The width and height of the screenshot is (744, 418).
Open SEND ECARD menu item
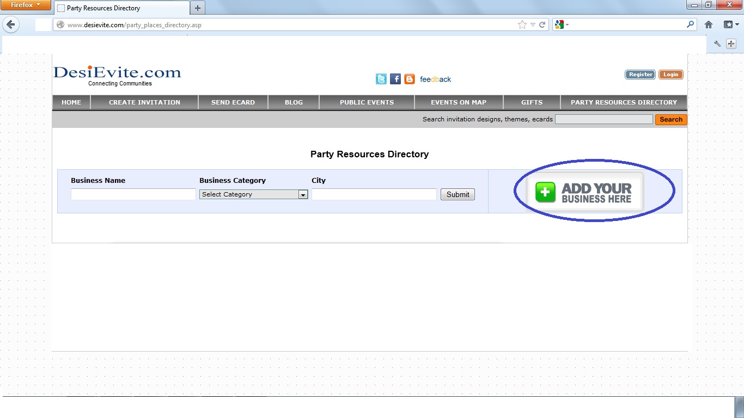click(233, 102)
